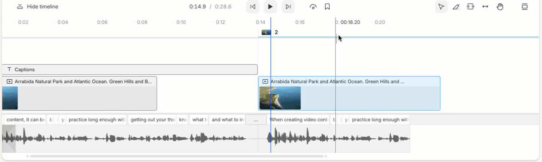Screen dimensions: 542x162
Task: Add a bookmark marker
Action: [327, 7]
